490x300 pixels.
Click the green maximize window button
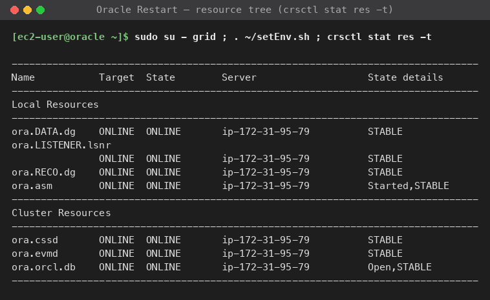coord(40,10)
